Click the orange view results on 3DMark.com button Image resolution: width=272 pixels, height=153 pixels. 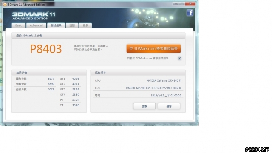[x=153, y=49]
